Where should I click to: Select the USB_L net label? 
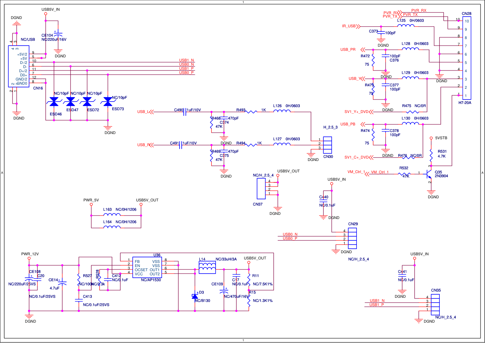pos(143,112)
